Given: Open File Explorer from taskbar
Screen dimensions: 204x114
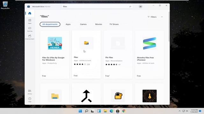Looking at the screenshot, I should [105, 111].
